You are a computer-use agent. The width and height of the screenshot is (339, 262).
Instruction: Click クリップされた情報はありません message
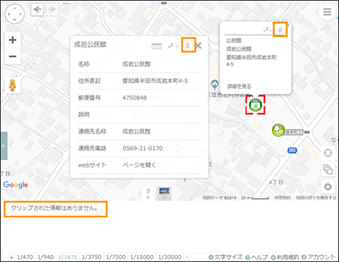(54, 208)
